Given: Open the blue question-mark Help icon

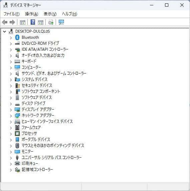Looking at the screenshot, I should tap(33, 22).
